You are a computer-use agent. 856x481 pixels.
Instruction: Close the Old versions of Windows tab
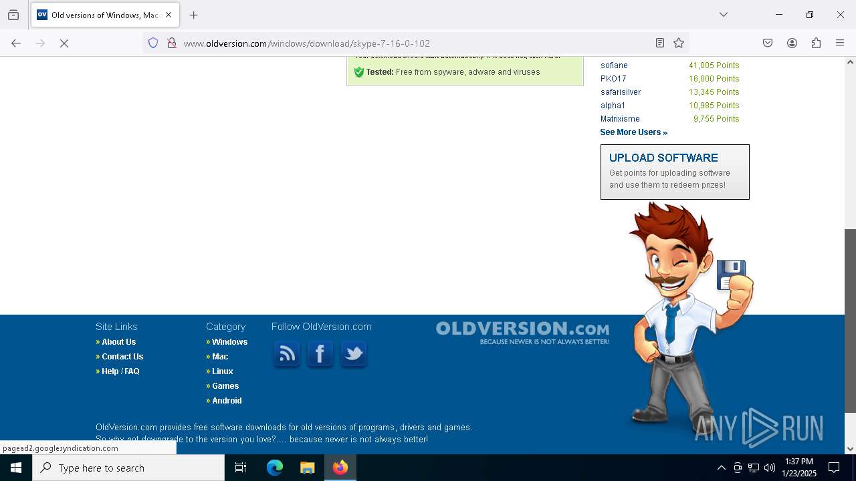169,15
